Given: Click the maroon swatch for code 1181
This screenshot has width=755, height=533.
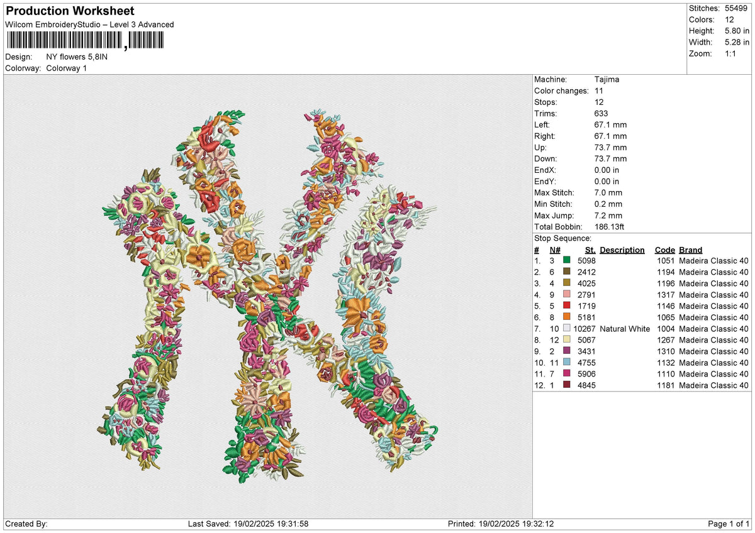Looking at the screenshot, I should (566, 385).
